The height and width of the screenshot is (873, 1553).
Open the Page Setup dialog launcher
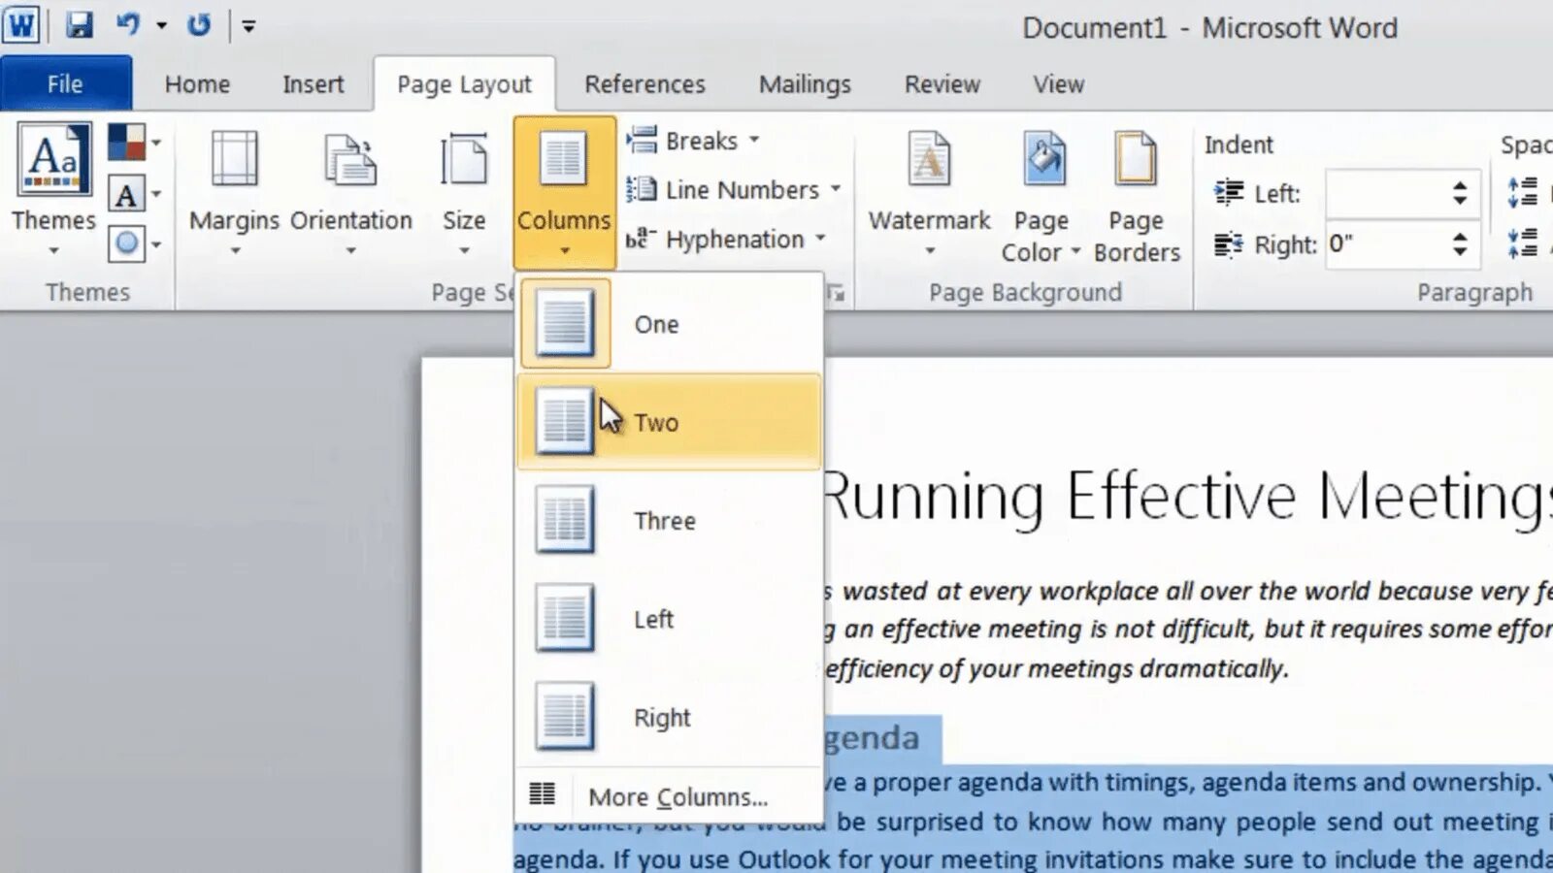(x=836, y=293)
